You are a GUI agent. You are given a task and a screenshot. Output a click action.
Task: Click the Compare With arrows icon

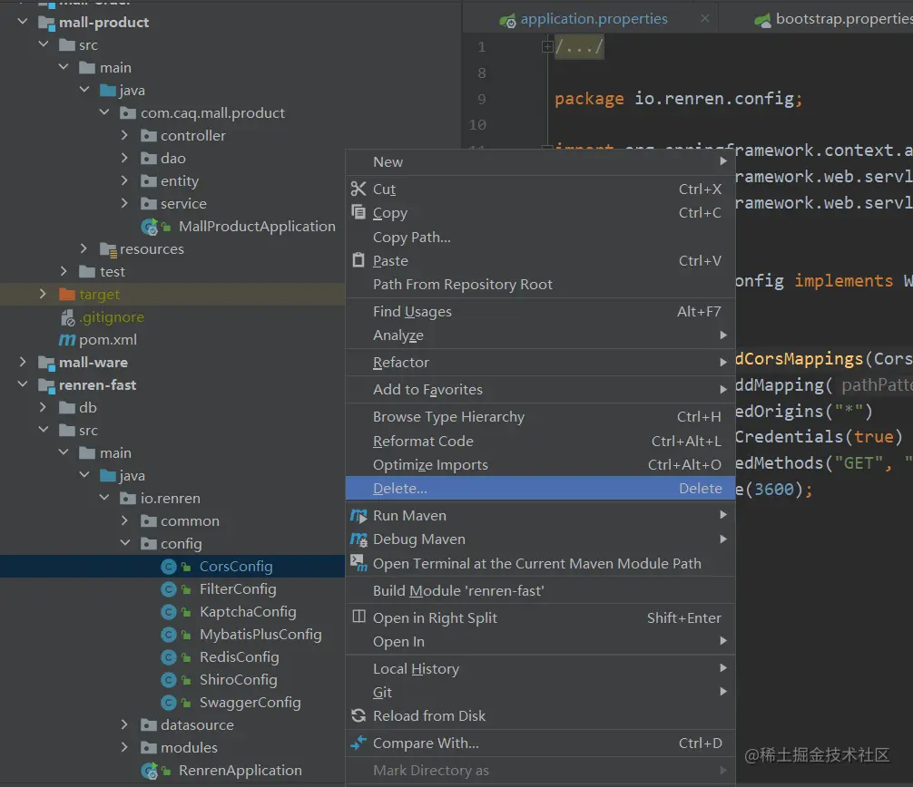358,743
